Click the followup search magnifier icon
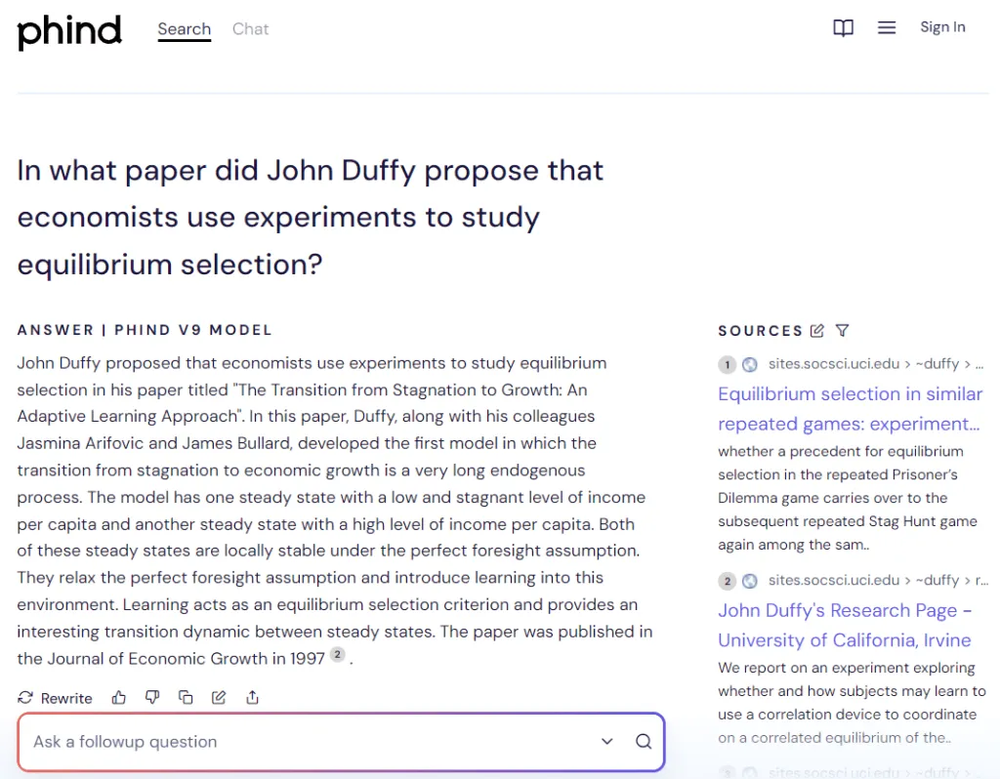Image resolution: width=1000 pixels, height=779 pixels. tap(644, 741)
